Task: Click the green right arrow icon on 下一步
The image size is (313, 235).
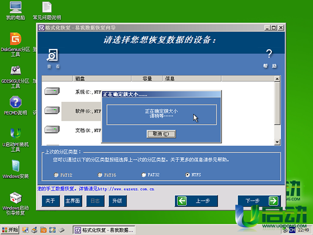Action: point(273,201)
